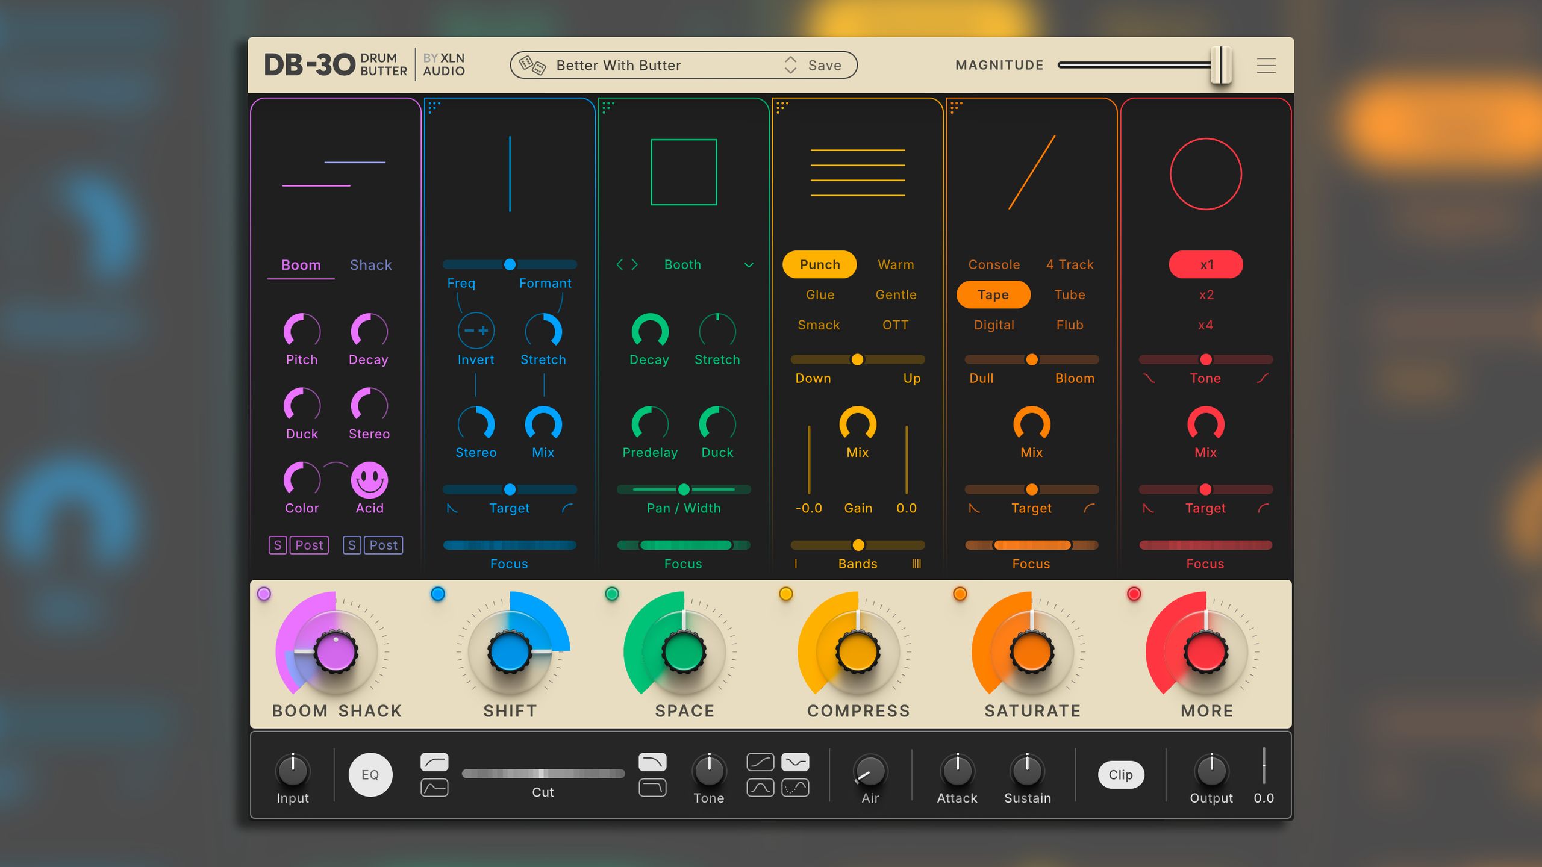
Task: Click the smiley Acid control in Boom Shack
Action: click(369, 482)
